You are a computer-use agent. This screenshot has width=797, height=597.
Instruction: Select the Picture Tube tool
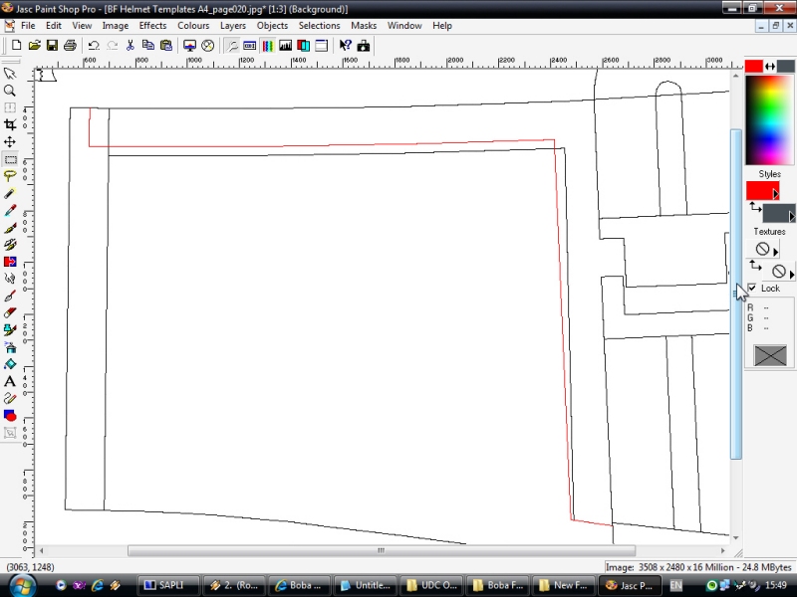[x=10, y=330]
